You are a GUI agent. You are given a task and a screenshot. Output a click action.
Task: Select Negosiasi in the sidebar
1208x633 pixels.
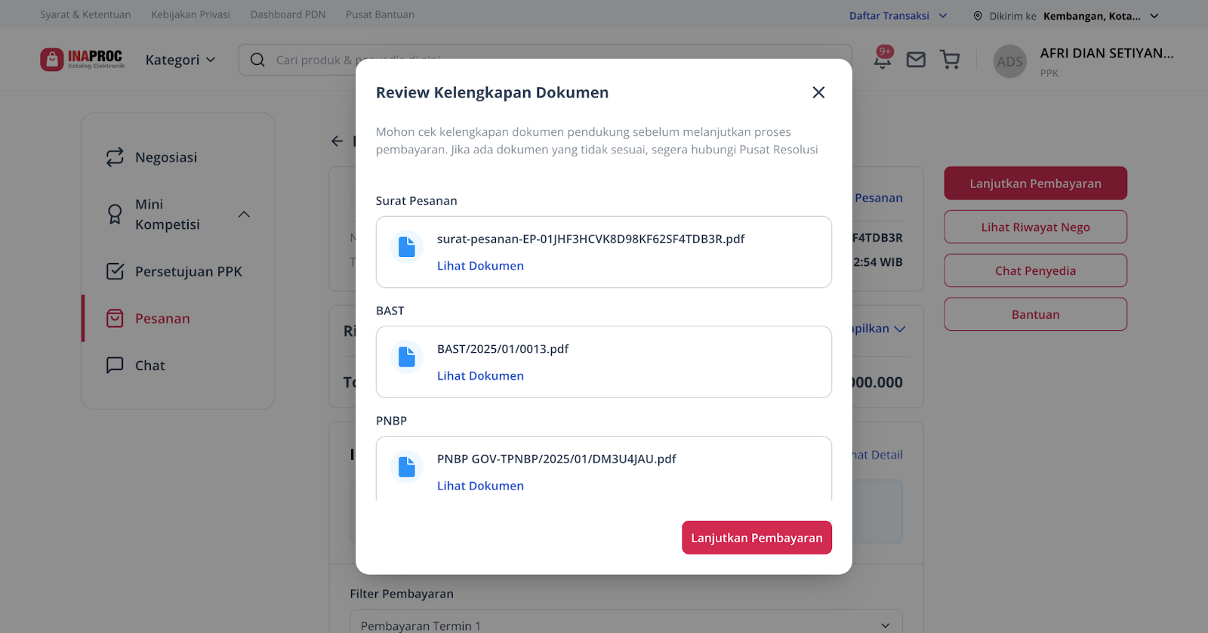[x=166, y=157]
